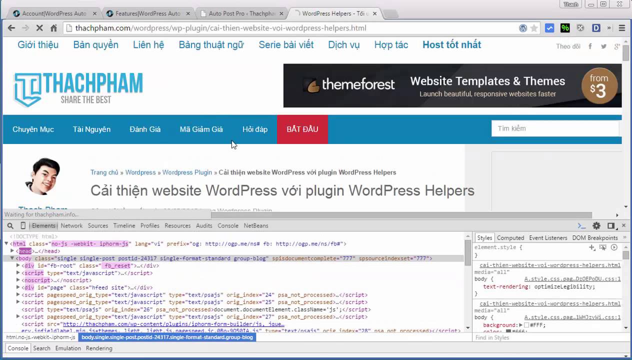Switch to the Event Listeners tab

click(x=548, y=238)
